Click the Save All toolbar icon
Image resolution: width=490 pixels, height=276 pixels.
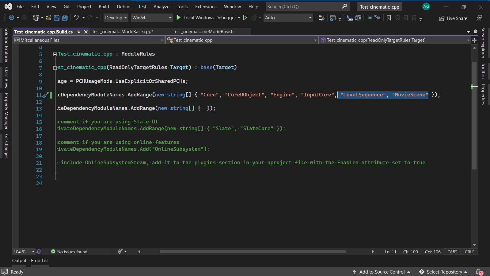tap(65, 18)
